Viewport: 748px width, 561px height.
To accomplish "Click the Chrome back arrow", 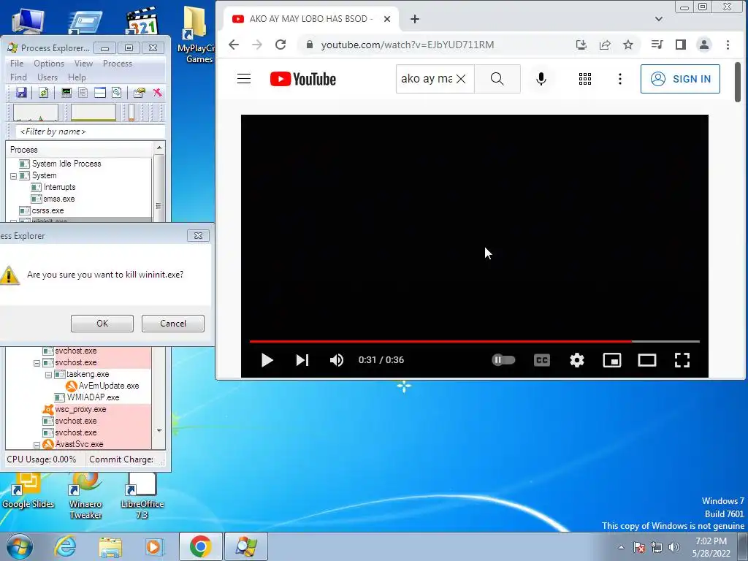I will click(x=234, y=45).
